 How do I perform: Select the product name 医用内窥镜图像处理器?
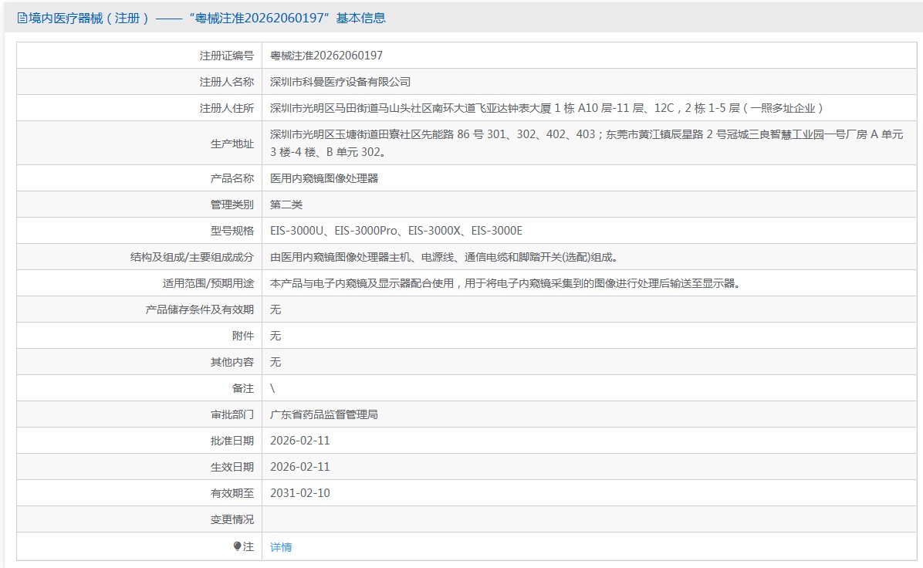pyautogui.click(x=324, y=178)
